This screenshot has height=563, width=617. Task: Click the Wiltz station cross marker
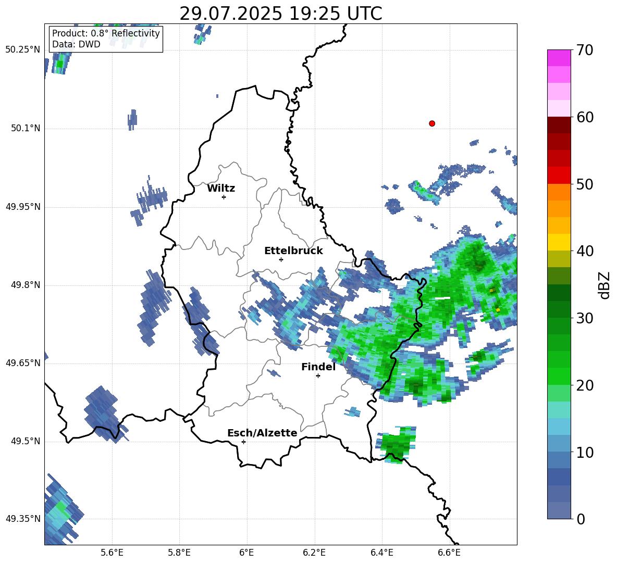(224, 197)
